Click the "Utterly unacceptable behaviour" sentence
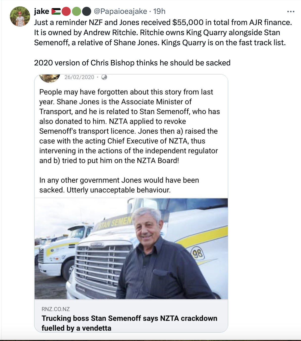The height and width of the screenshot is (341, 301). 119,190
